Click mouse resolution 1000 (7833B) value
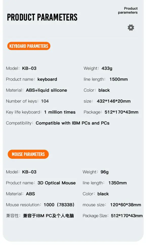146x245 pixels. coord(59,205)
